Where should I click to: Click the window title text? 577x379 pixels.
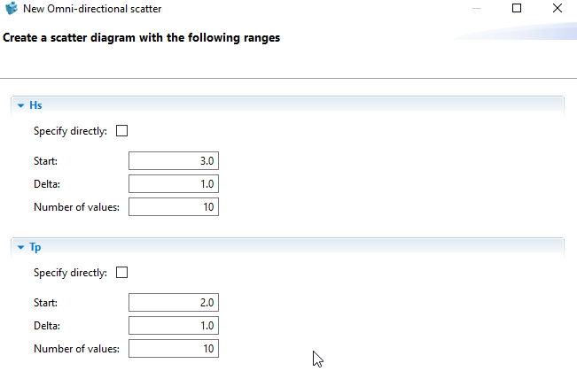86,9
